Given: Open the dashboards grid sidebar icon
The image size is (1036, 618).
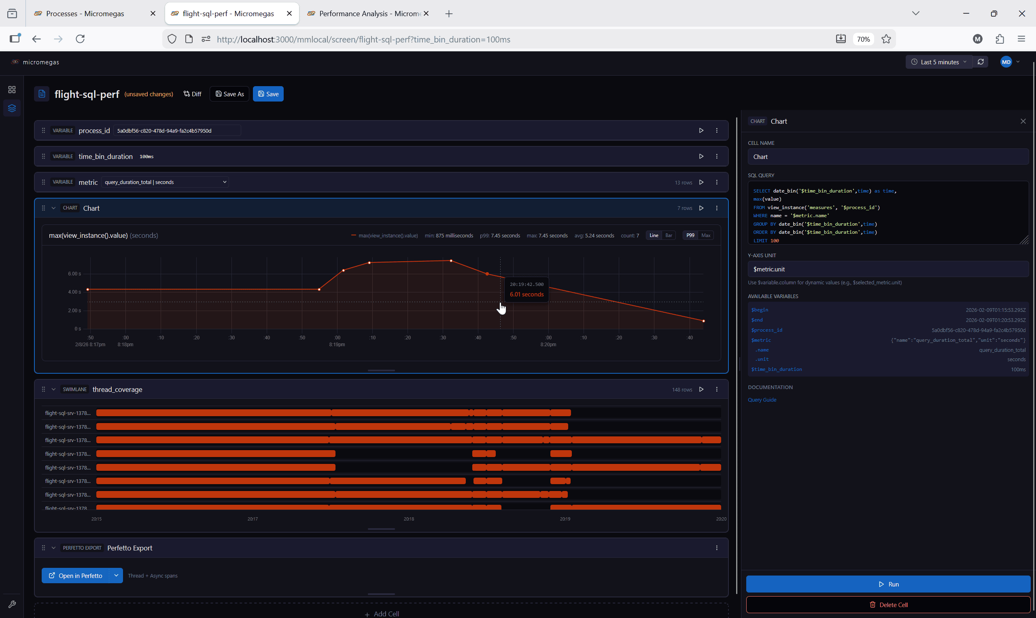Looking at the screenshot, I should (12, 89).
